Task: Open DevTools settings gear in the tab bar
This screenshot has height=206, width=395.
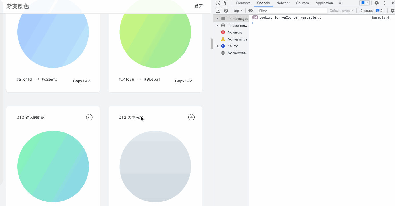Action: (x=377, y=3)
